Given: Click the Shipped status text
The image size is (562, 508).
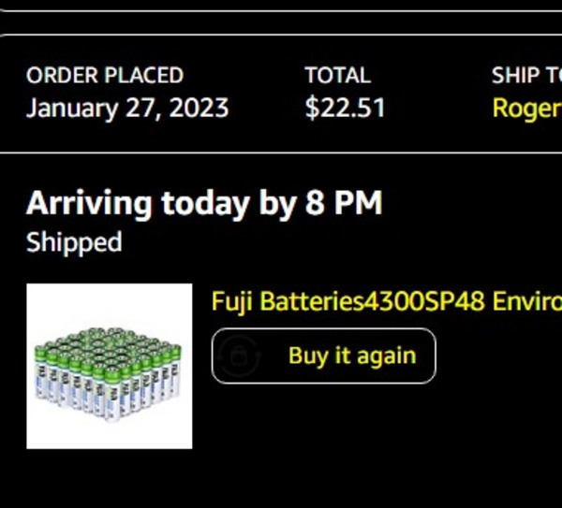Looking at the screenshot, I should tap(74, 242).
